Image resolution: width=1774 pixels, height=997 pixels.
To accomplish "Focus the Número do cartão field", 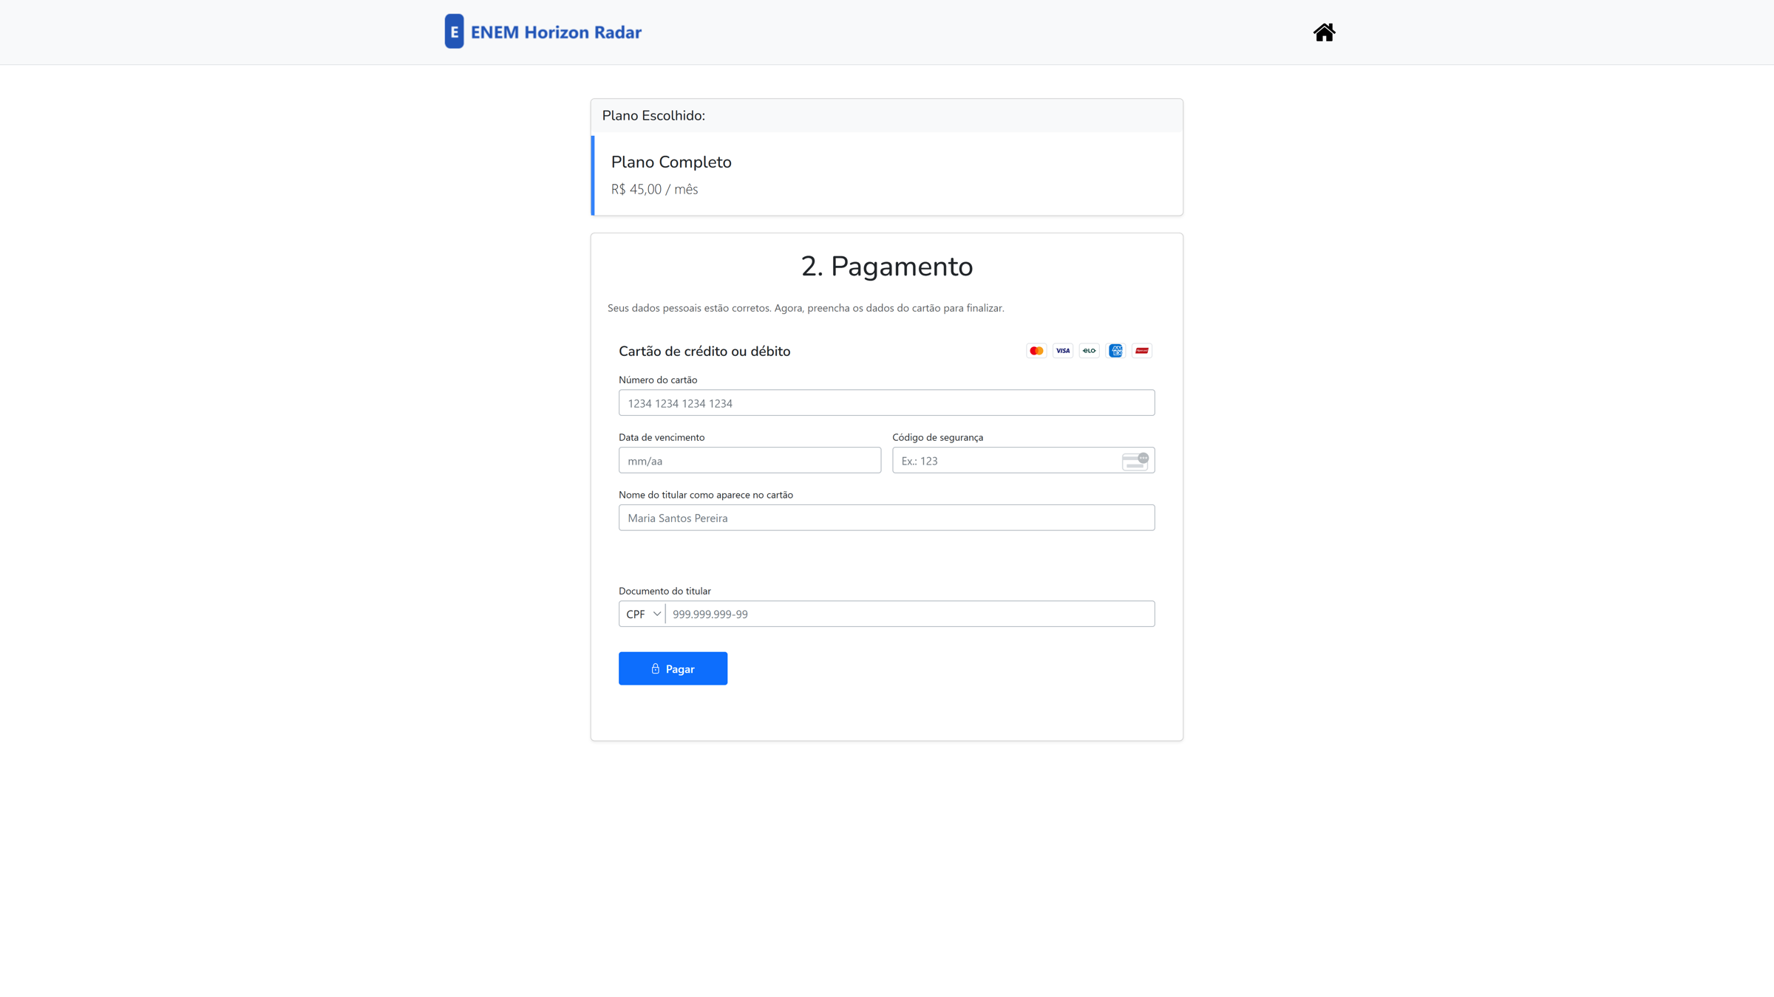I will 886,402.
